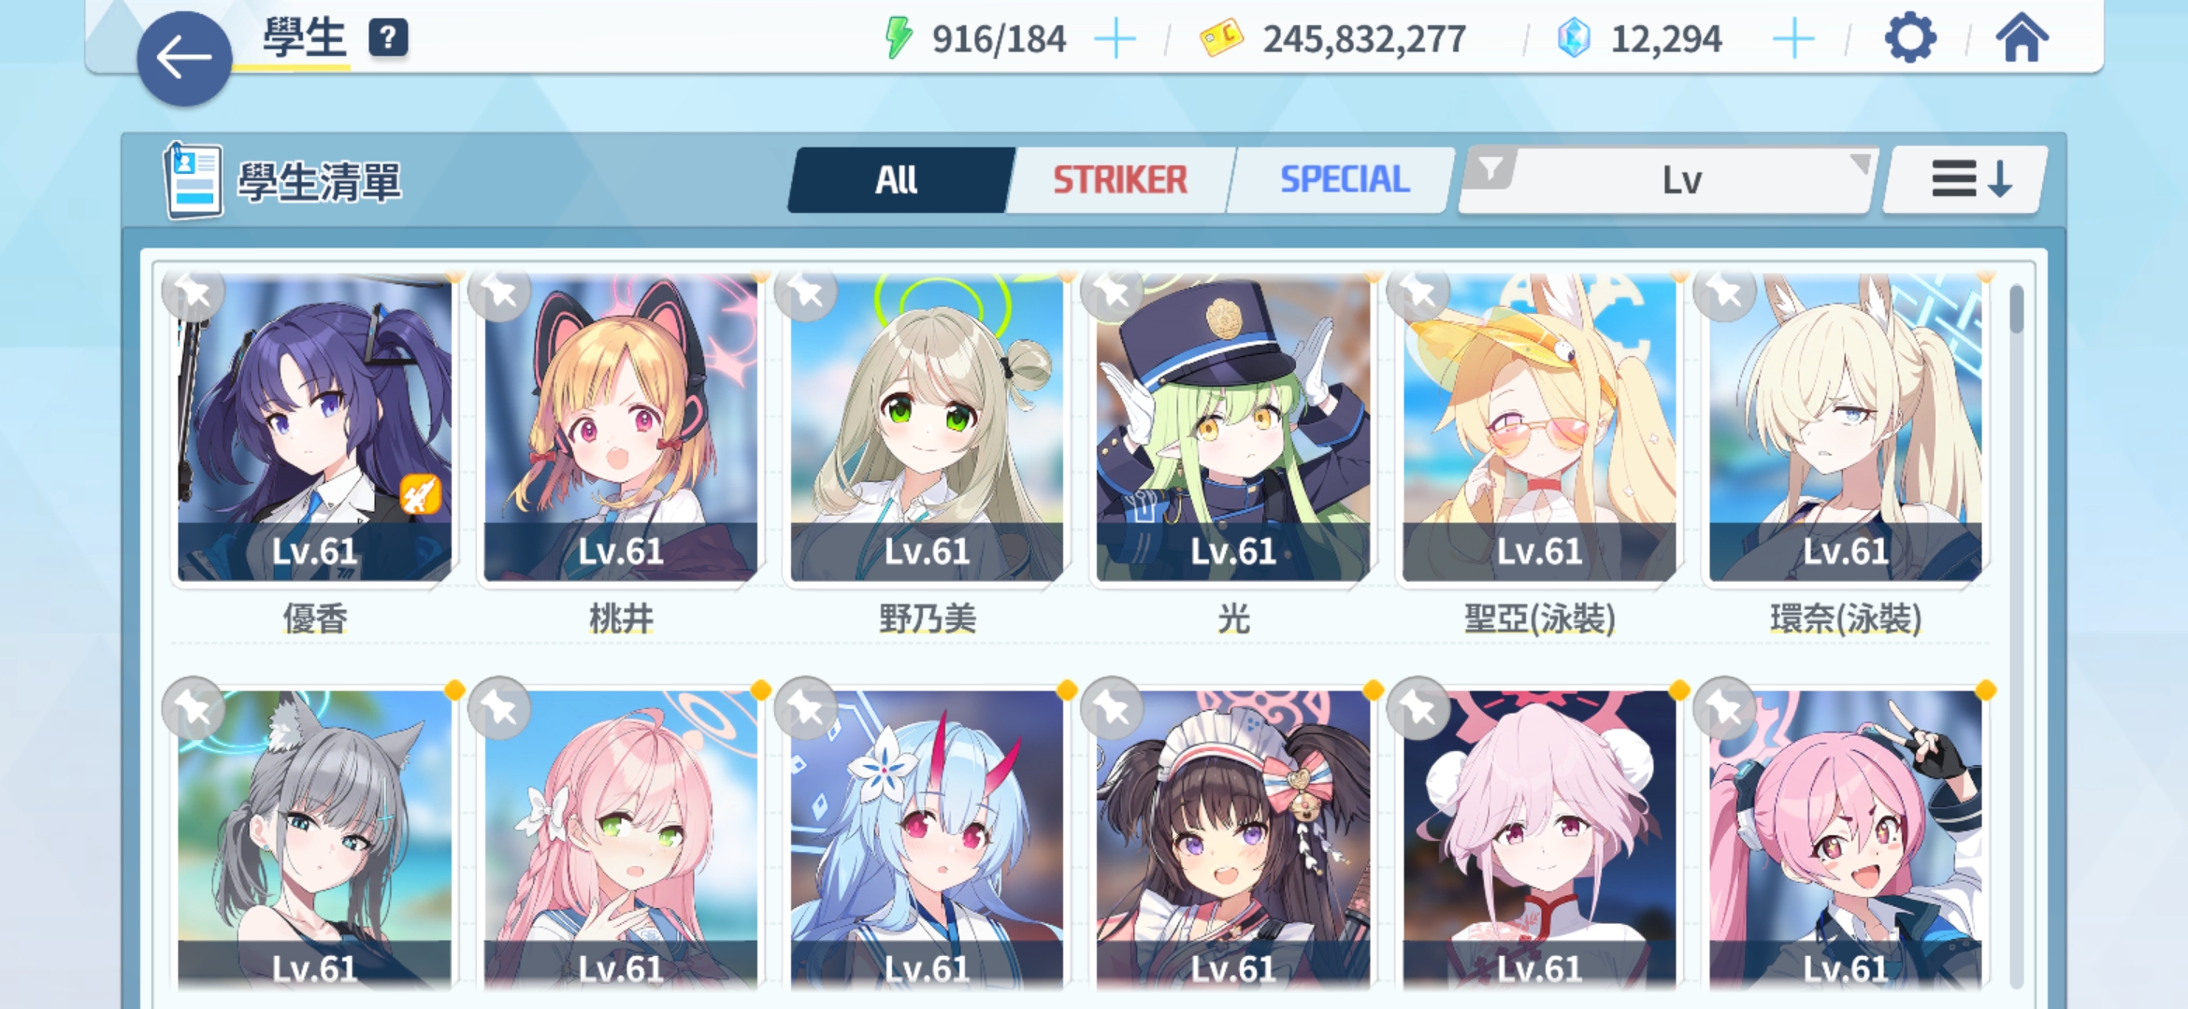Click the student list vertical scrollbar
Image resolution: width=2188 pixels, height=1009 pixels.
coord(2016,635)
